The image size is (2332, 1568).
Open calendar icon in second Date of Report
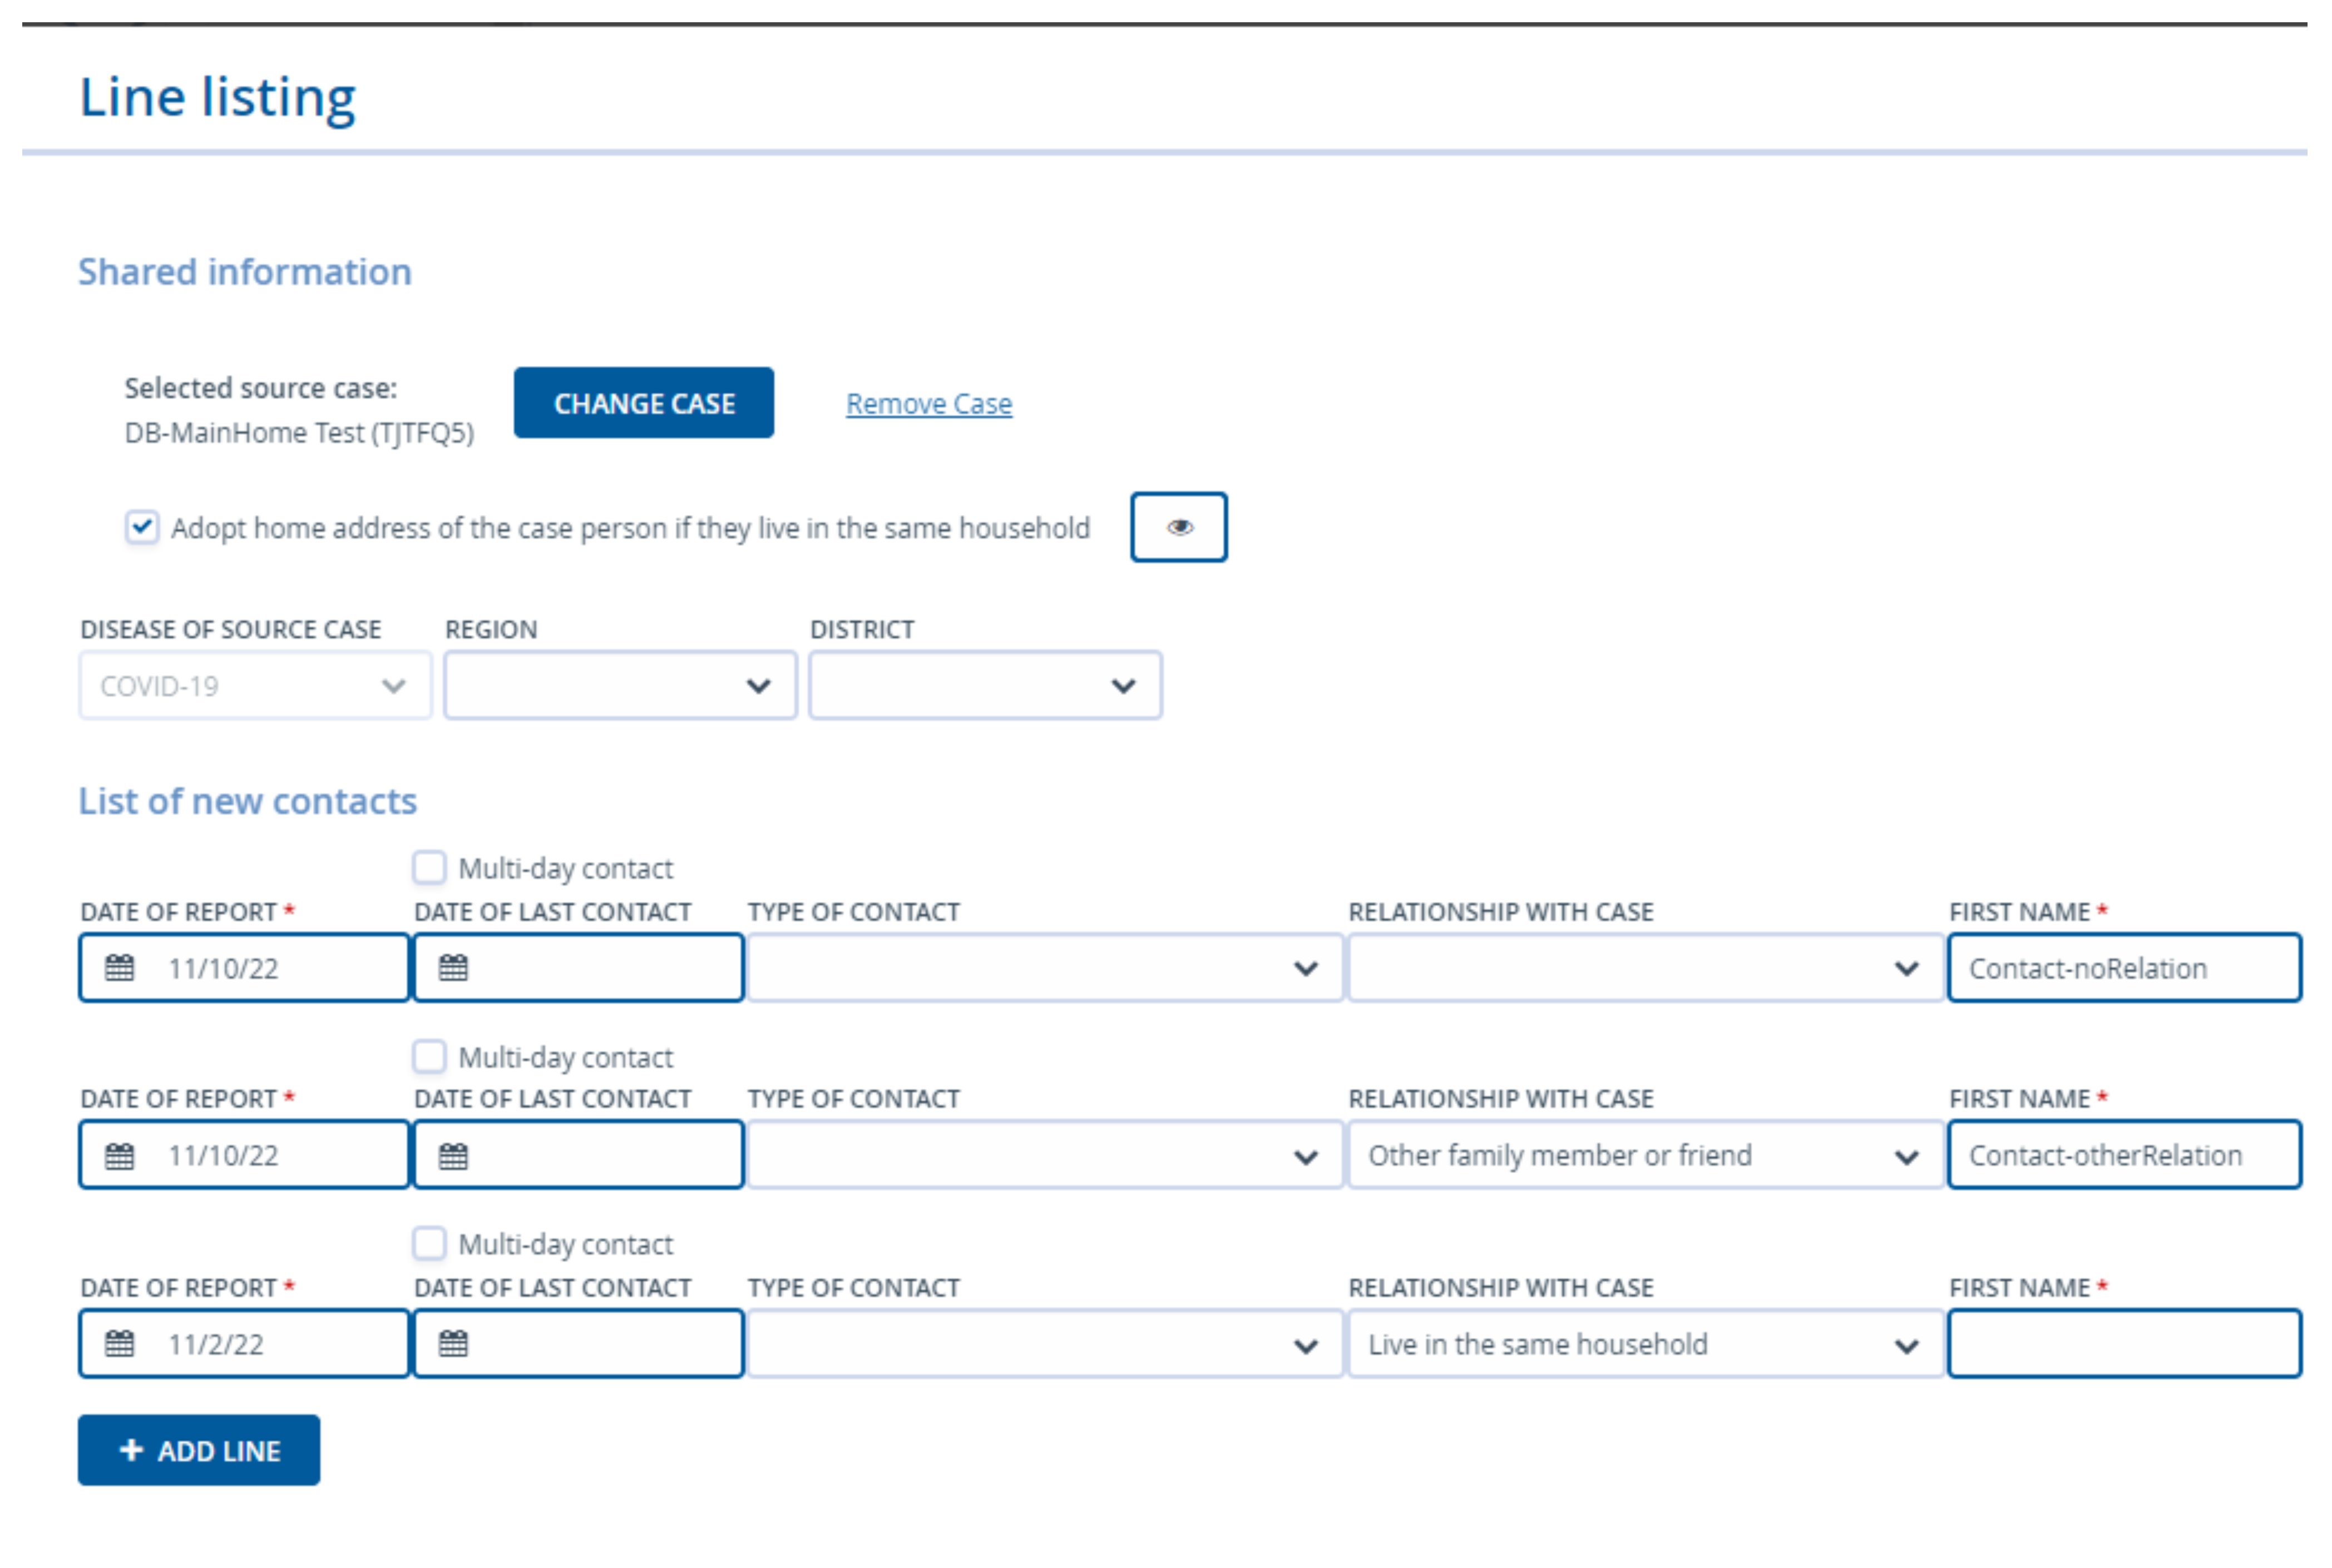click(x=120, y=1156)
